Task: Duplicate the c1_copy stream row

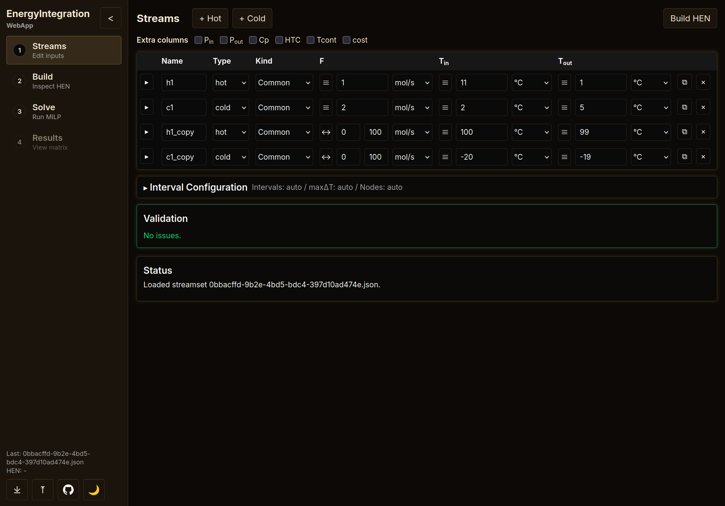Action: (x=684, y=157)
